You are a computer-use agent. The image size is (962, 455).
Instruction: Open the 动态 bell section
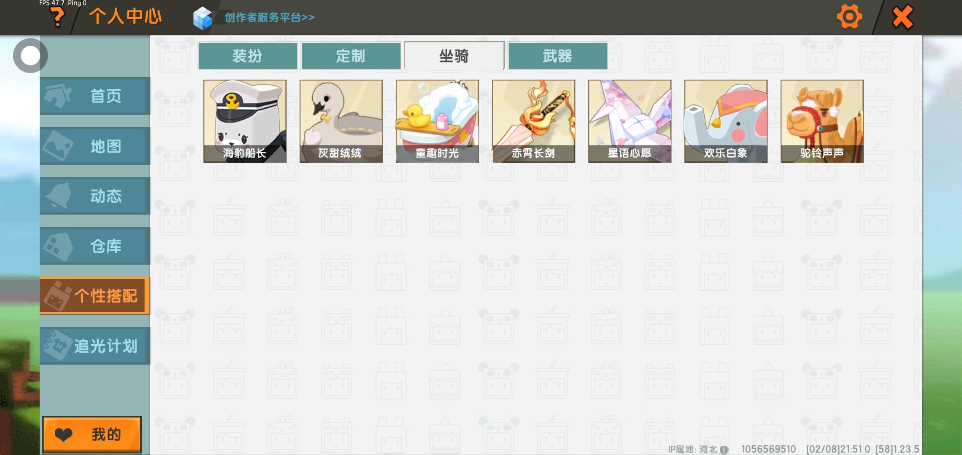click(x=95, y=196)
